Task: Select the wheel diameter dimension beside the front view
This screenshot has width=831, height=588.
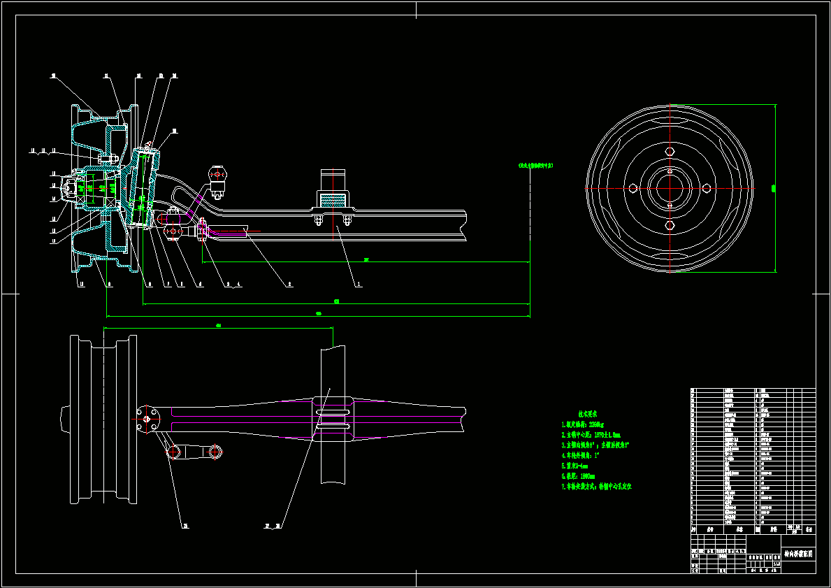Action: 774,188
